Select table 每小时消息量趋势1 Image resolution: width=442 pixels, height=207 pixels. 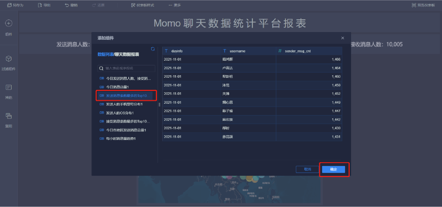(118, 138)
